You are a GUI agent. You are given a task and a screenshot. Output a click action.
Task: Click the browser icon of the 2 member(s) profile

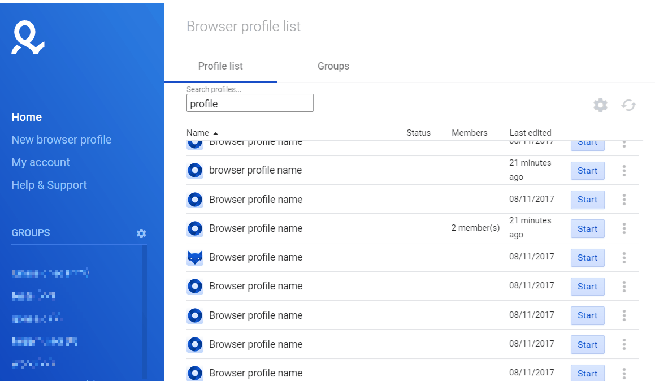[195, 228]
